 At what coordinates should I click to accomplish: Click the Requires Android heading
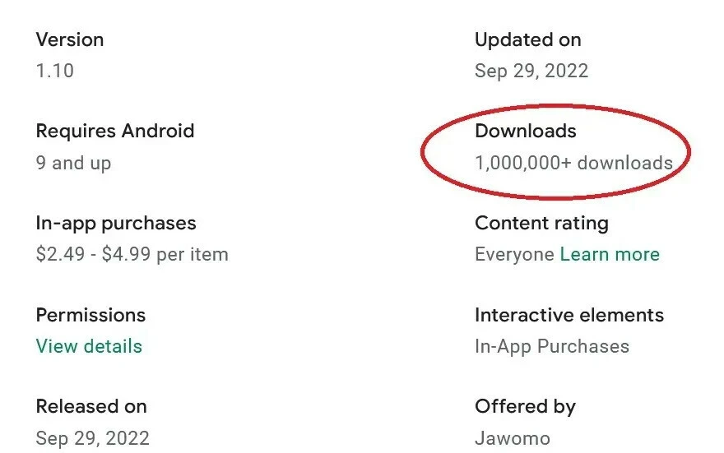(x=115, y=131)
